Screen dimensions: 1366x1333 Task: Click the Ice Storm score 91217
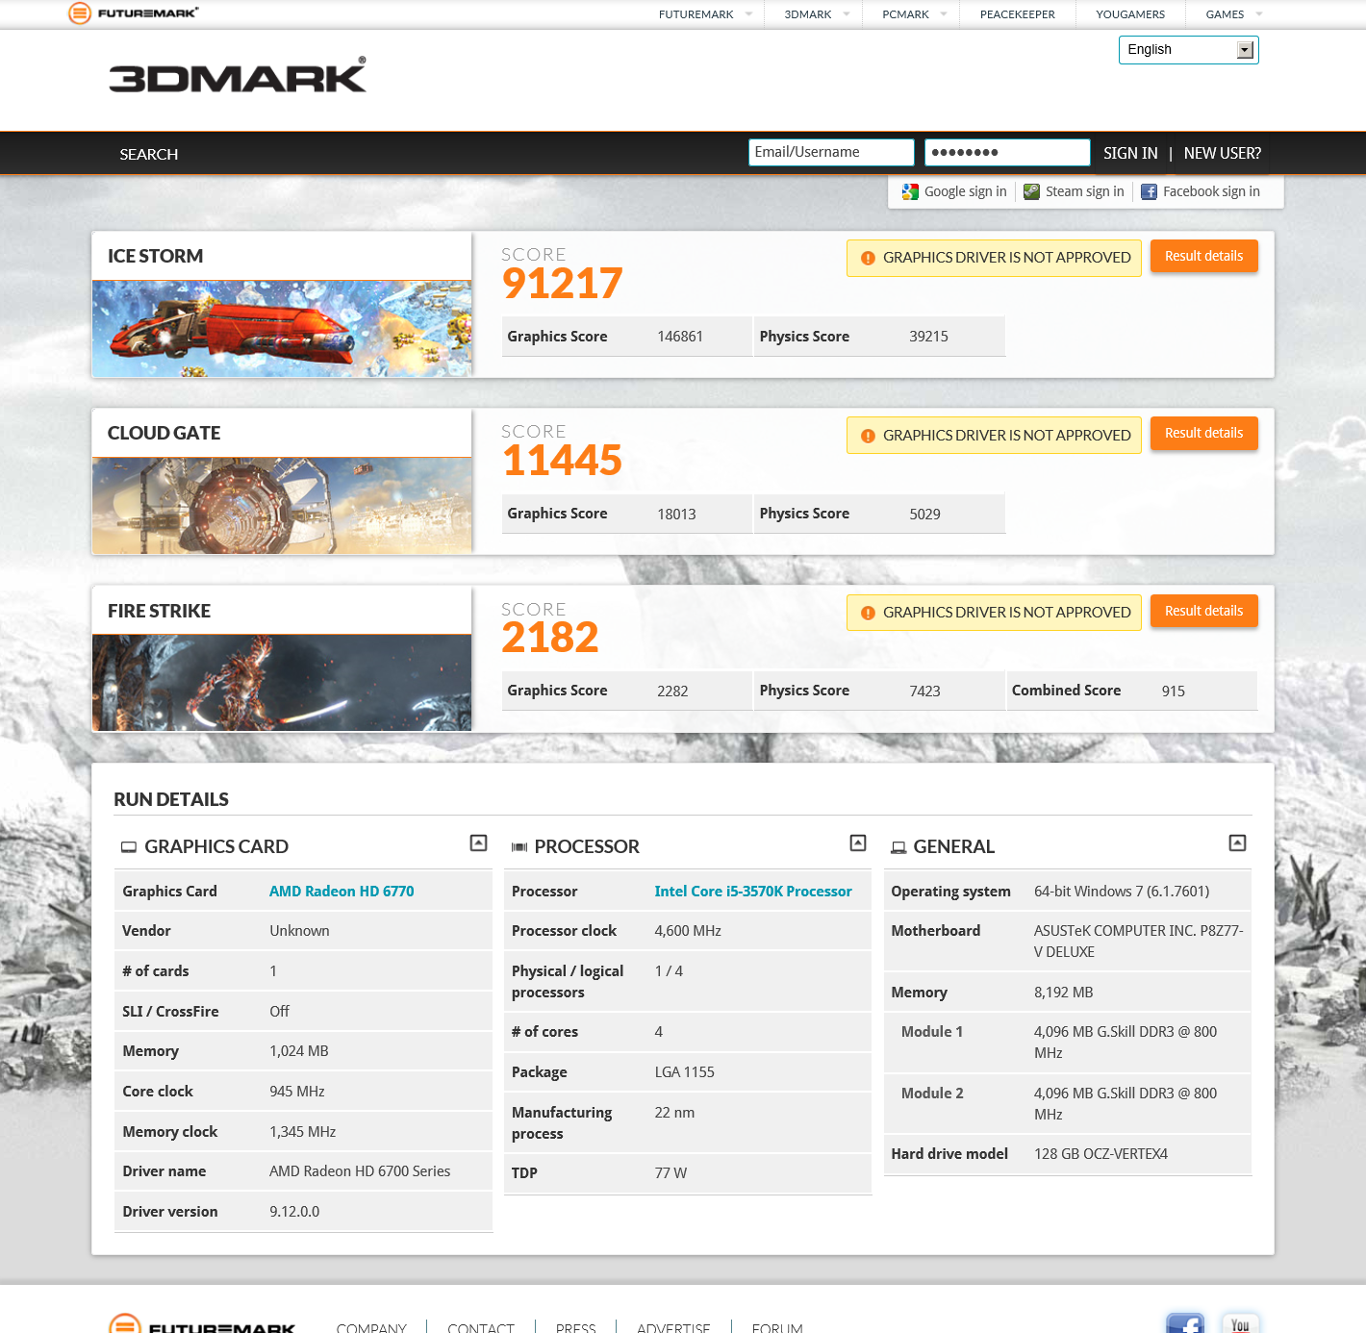(x=563, y=284)
